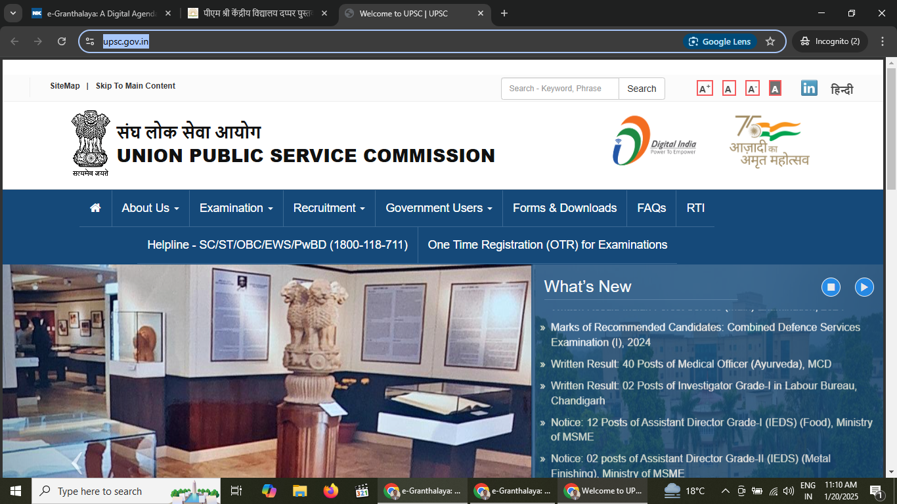Click Skip To Main Content link
Screen dimensions: 897x504
(x=135, y=86)
